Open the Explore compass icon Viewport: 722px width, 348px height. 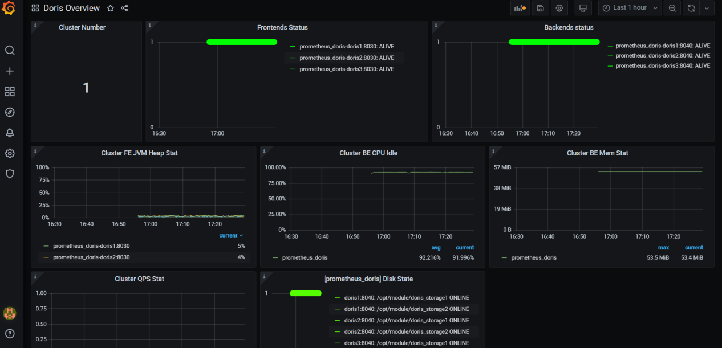pos(10,112)
